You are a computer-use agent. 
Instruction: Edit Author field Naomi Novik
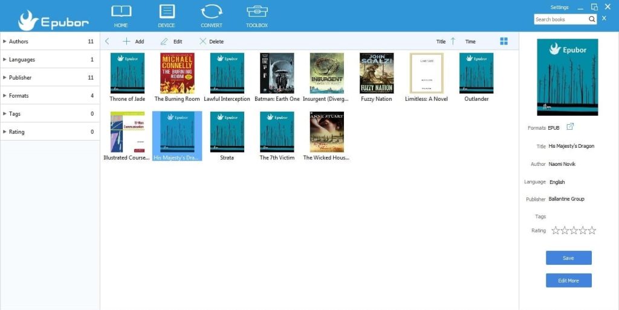[x=562, y=164]
